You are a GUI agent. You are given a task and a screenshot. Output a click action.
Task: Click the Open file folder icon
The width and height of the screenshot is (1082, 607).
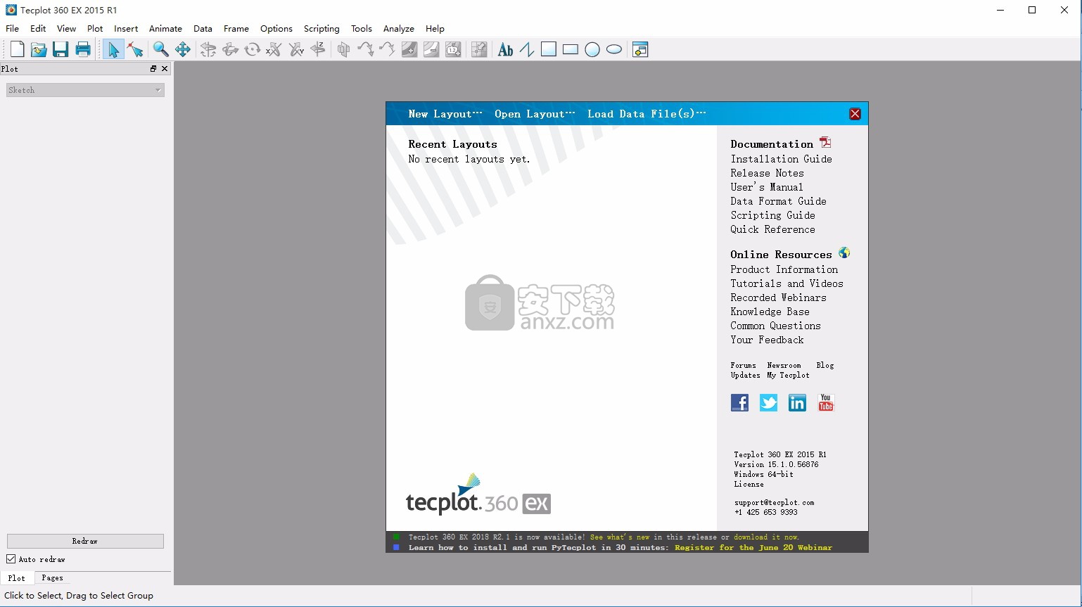[39, 49]
